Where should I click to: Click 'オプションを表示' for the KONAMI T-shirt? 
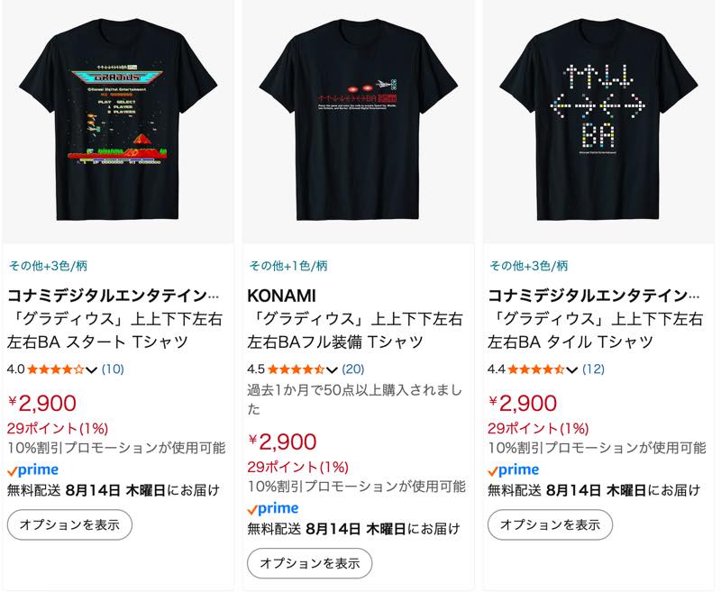click(x=310, y=563)
